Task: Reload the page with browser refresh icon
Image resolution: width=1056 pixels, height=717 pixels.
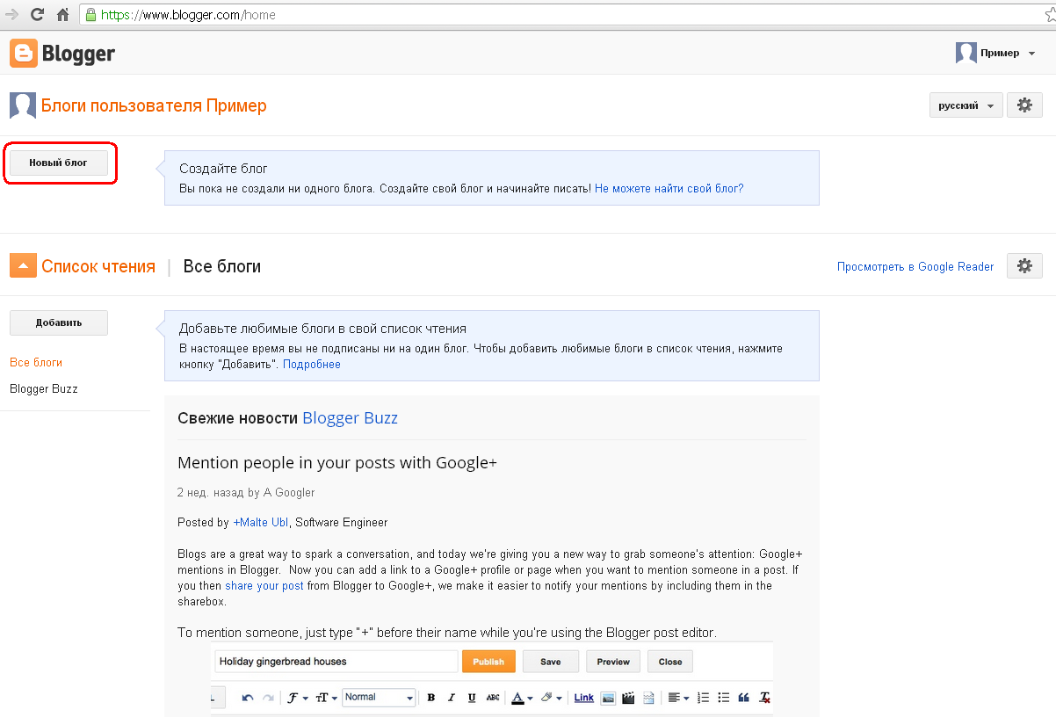Action: (x=37, y=14)
